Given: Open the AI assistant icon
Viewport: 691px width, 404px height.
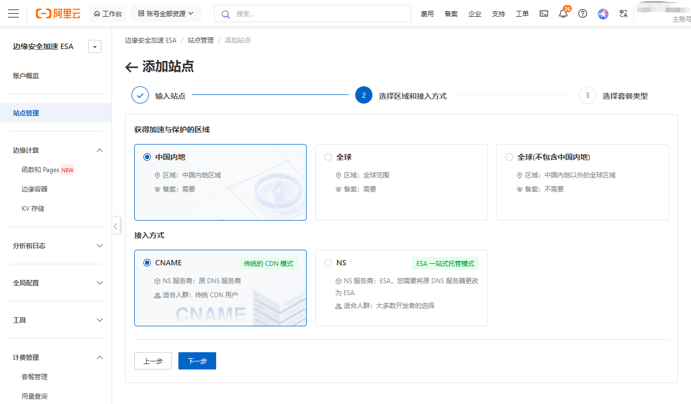Looking at the screenshot, I should 603,14.
